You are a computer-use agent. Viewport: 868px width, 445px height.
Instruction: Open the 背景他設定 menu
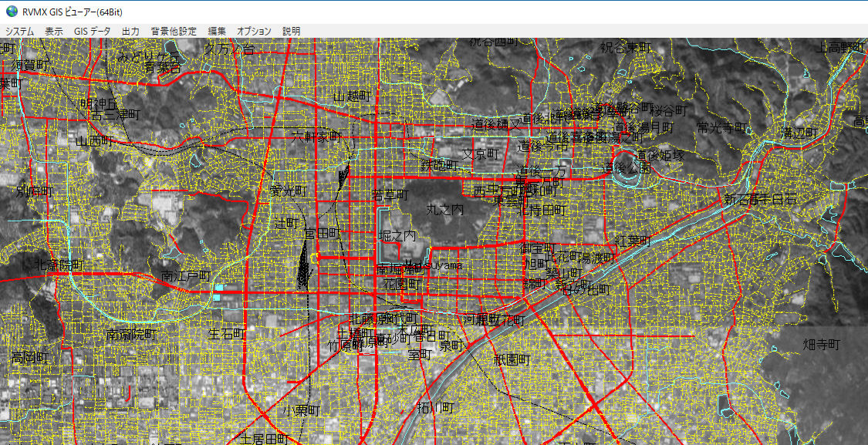click(174, 32)
